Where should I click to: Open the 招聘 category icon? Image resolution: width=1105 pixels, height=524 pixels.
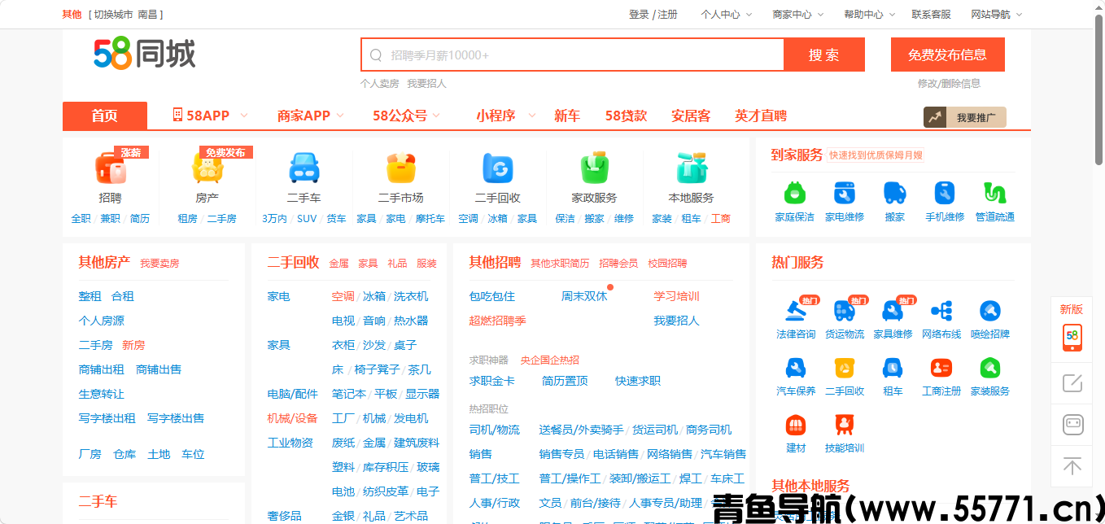click(110, 168)
